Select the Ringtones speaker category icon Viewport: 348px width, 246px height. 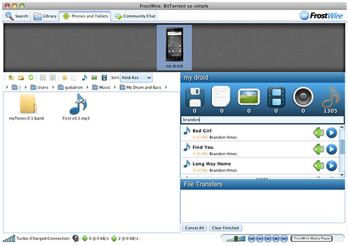pyautogui.click(x=303, y=97)
